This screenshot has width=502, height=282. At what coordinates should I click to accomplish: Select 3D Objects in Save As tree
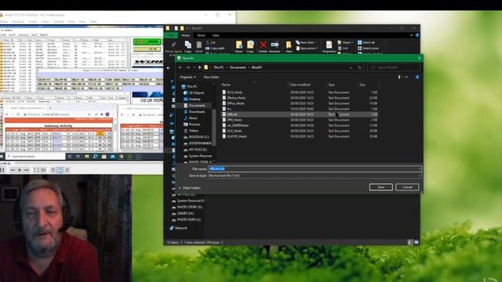[194, 92]
